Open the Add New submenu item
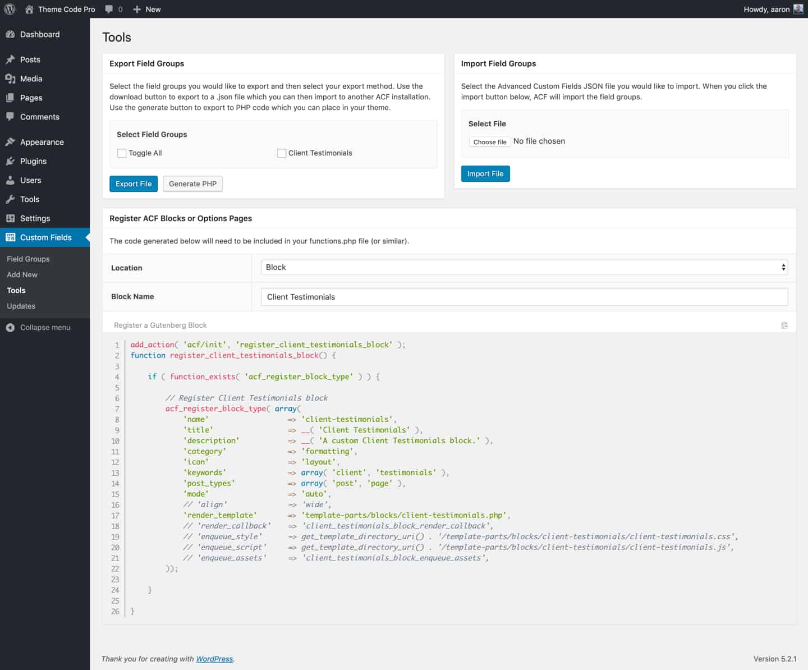The image size is (808, 670). point(22,274)
